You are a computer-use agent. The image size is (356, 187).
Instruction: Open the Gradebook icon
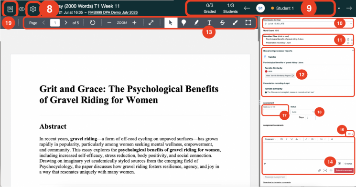coord(10,9)
